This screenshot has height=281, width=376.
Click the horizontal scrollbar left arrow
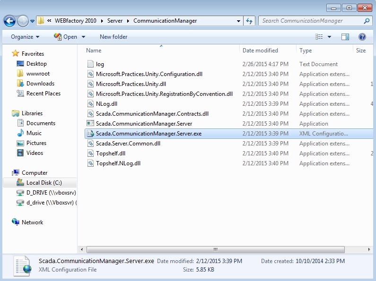click(82, 250)
